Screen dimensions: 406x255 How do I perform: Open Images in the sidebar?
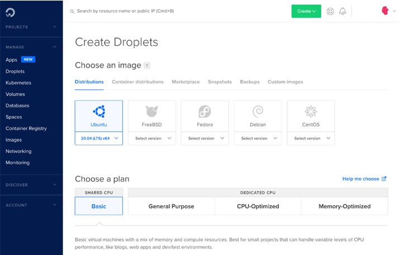tap(14, 140)
